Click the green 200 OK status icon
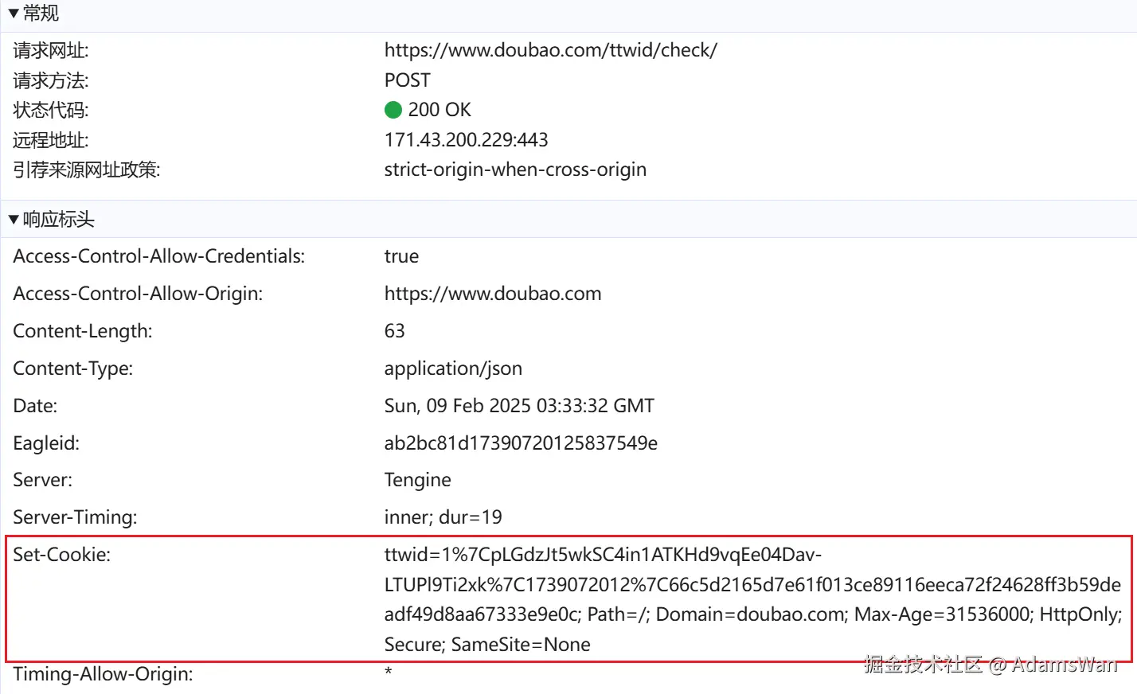 (x=393, y=110)
